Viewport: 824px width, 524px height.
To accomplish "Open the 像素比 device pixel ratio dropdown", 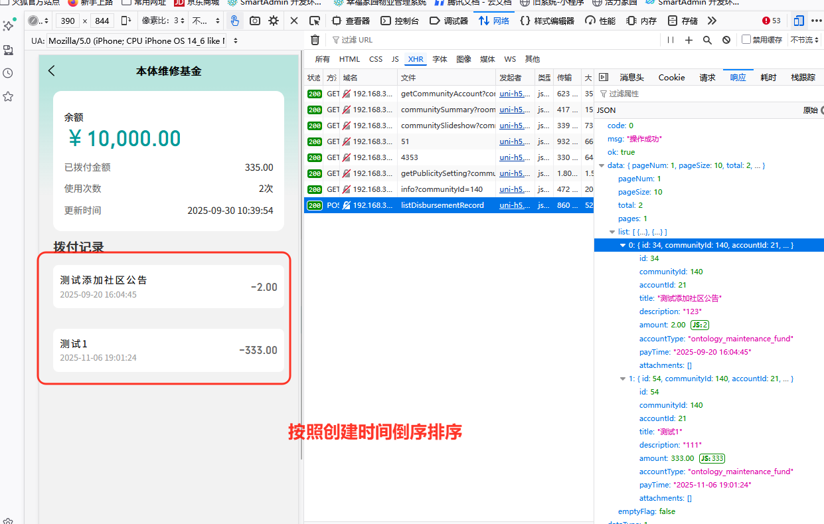I will 164,21.
